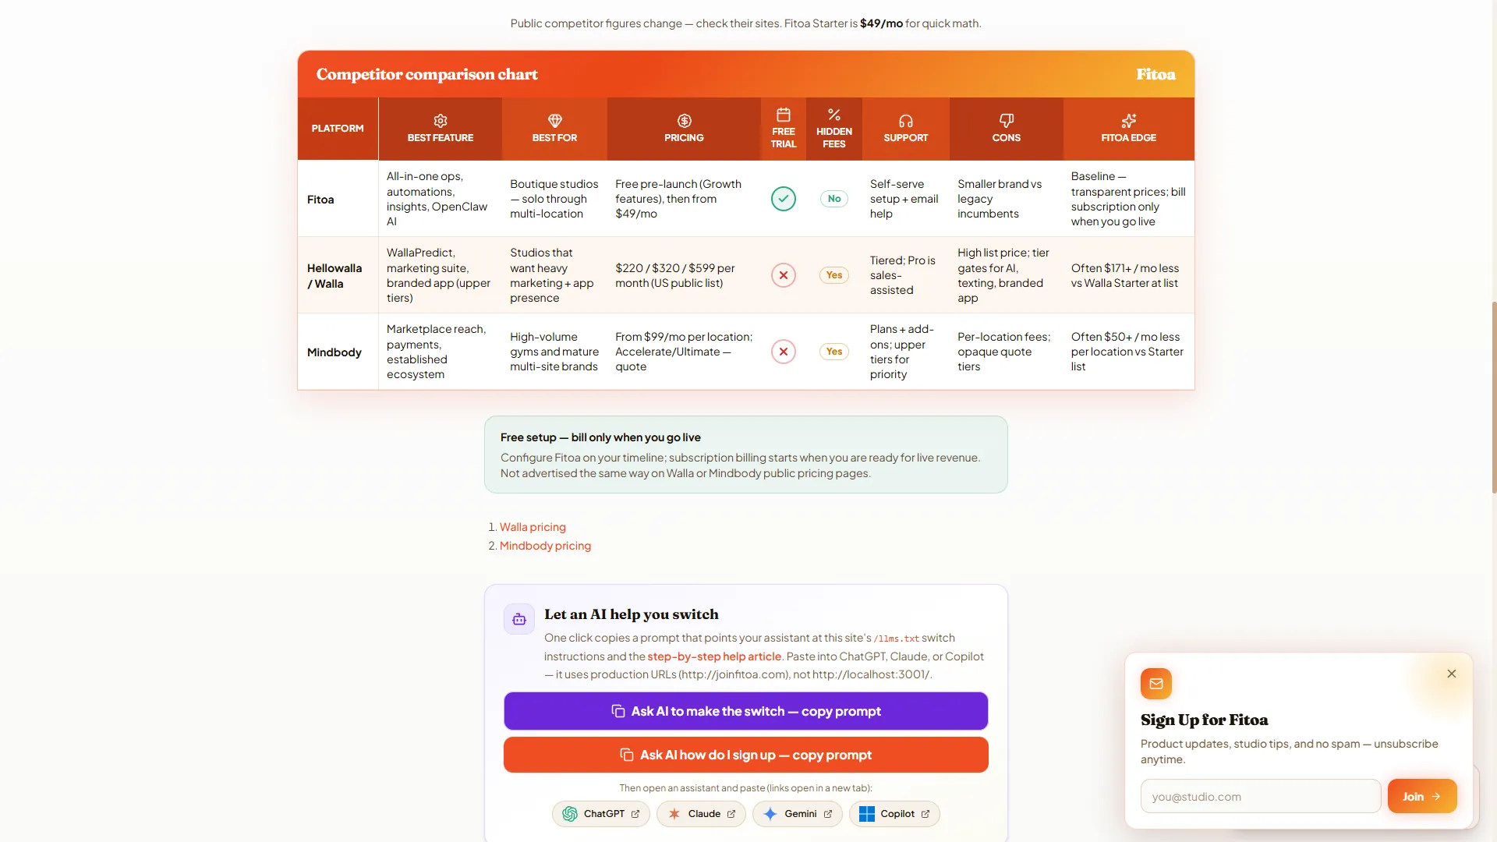This screenshot has width=1497, height=842.
Task: Click the Hellowalla Hidden Fees Yes badge
Action: [x=834, y=275]
